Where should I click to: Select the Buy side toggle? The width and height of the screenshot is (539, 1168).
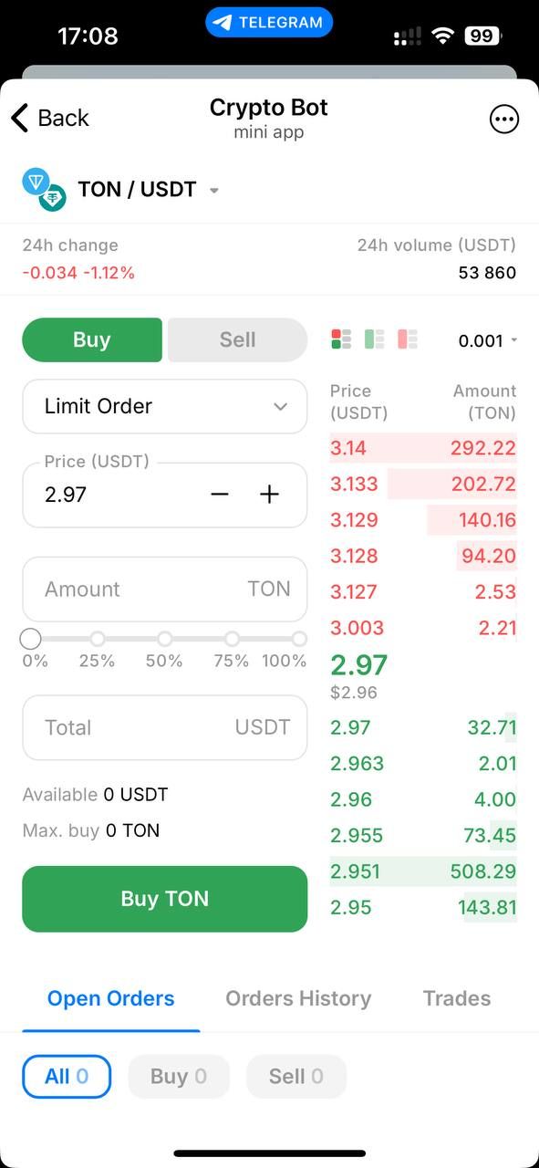(92, 339)
